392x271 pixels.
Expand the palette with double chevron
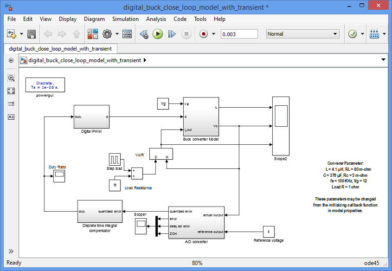11,251
